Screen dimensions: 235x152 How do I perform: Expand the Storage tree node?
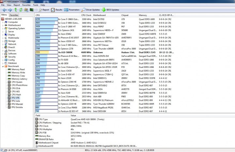pyautogui.click(x=3, y=41)
